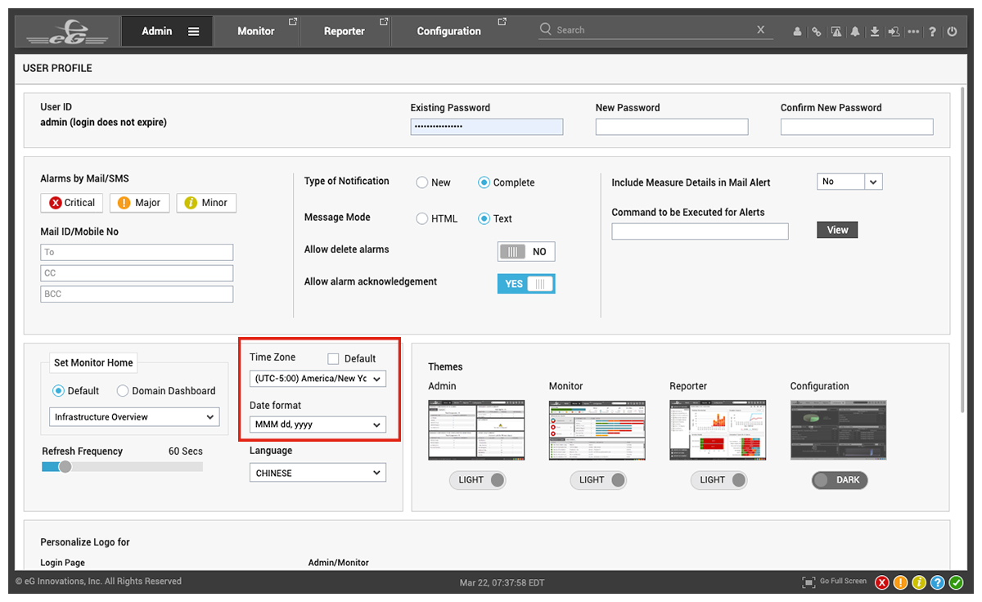Image resolution: width=982 pixels, height=602 pixels.
Task: Select the Default monitor home radio
Action: click(58, 391)
